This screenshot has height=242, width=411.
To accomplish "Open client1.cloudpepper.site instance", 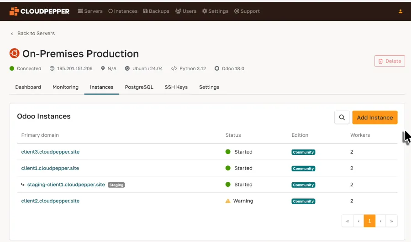I will (x=50, y=168).
